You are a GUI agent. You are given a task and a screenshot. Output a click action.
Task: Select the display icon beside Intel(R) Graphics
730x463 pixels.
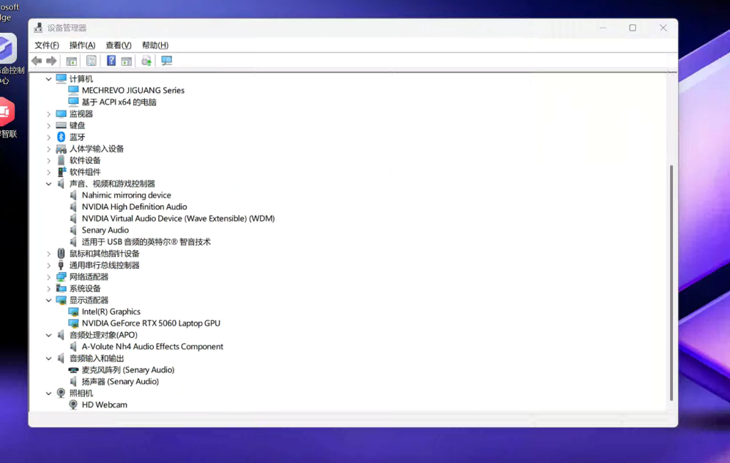(x=73, y=311)
